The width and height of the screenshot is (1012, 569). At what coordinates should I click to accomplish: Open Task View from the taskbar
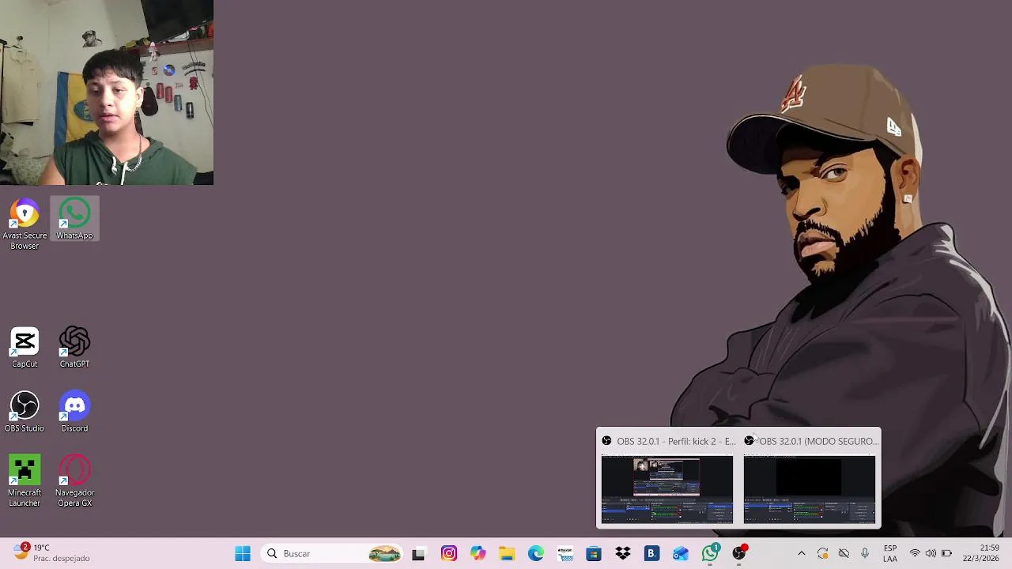(418, 553)
